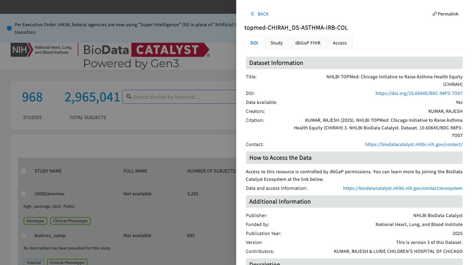Open the contact/ecosystem access link
472x265 pixels.
point(403,188)
